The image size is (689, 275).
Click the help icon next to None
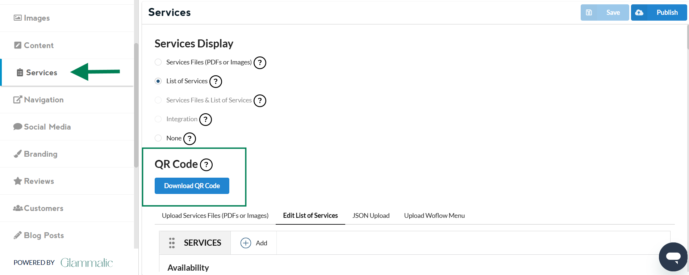click(x=189, y=139)
